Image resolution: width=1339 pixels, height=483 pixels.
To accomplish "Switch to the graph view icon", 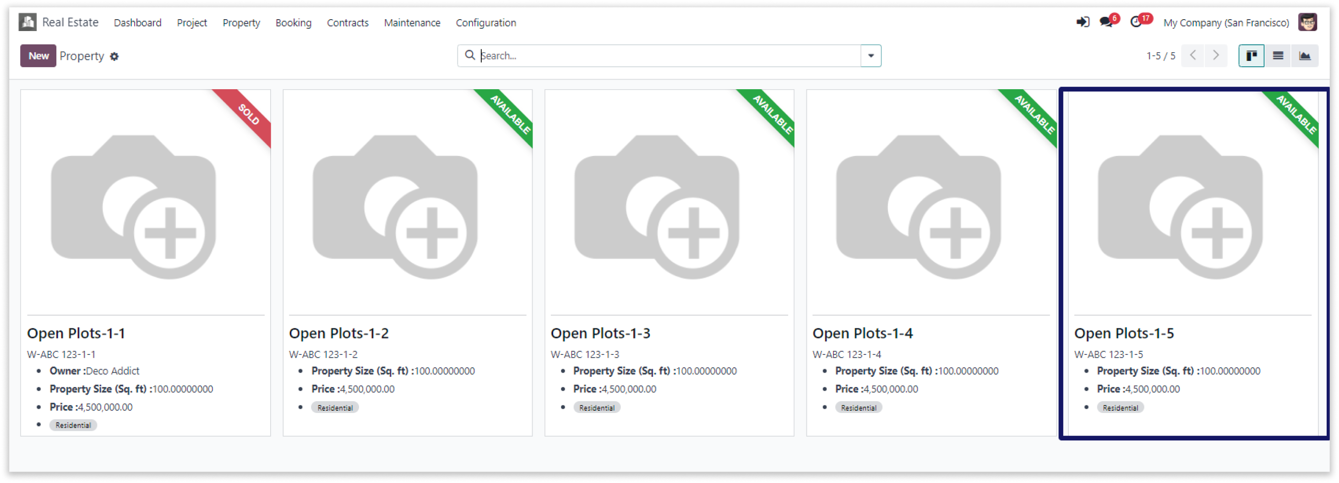I will tap(1304, 55).
